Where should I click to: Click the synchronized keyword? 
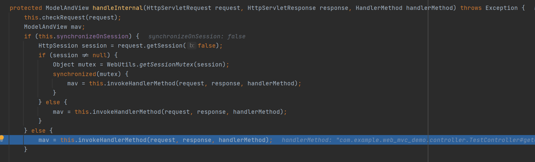(x=74, y=74)
